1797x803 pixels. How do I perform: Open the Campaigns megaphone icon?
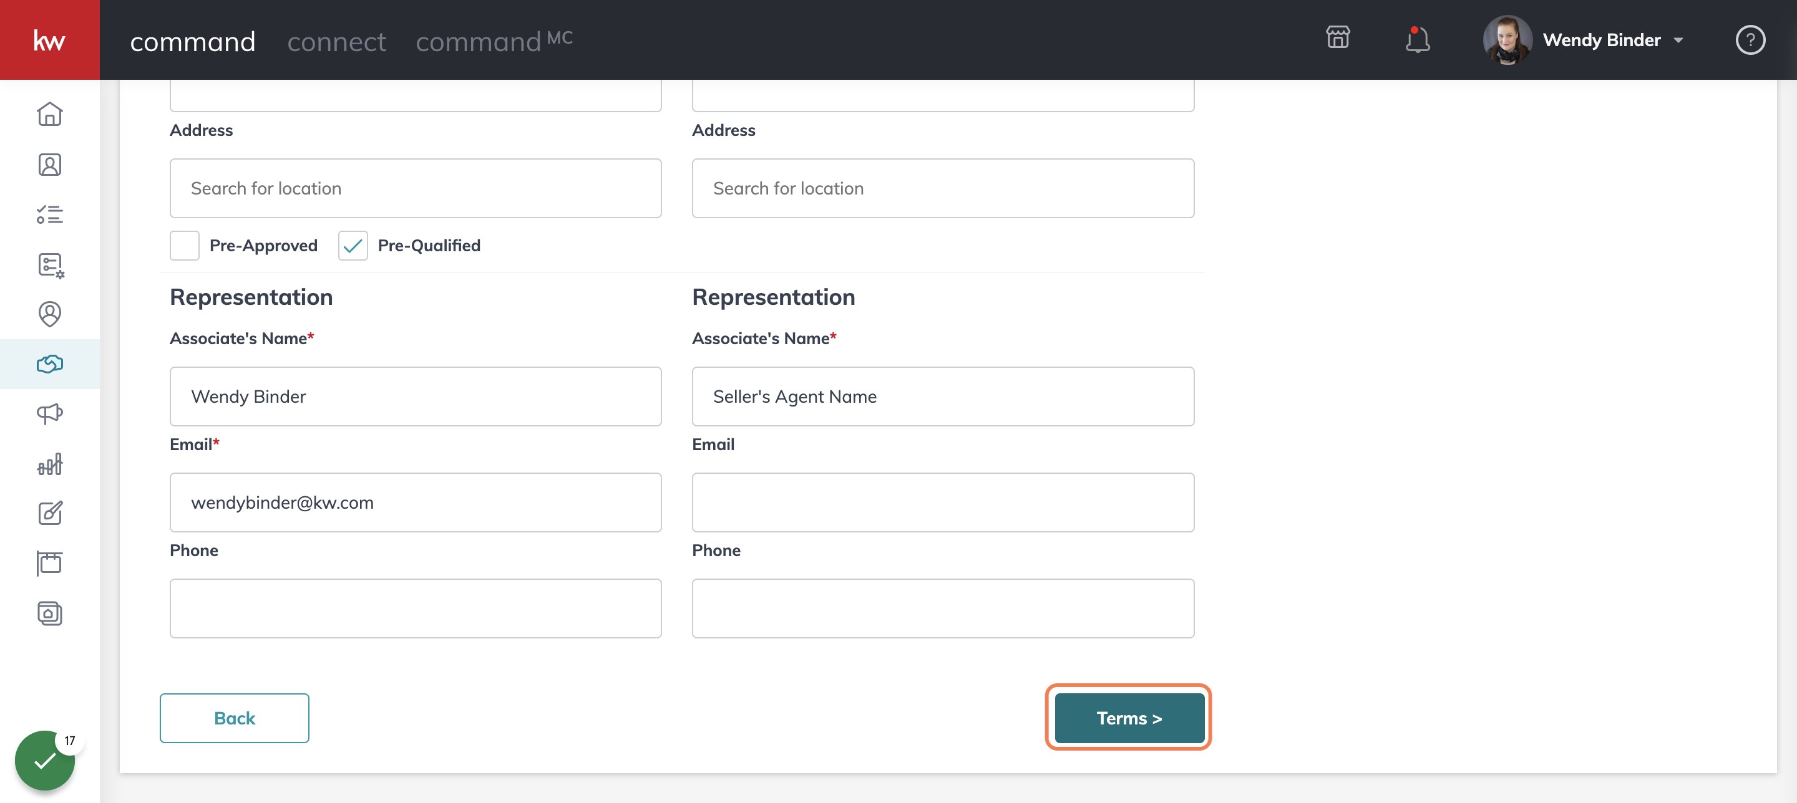49,414
